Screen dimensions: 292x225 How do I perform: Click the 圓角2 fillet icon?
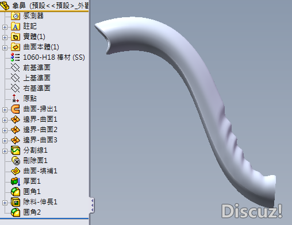16,212
